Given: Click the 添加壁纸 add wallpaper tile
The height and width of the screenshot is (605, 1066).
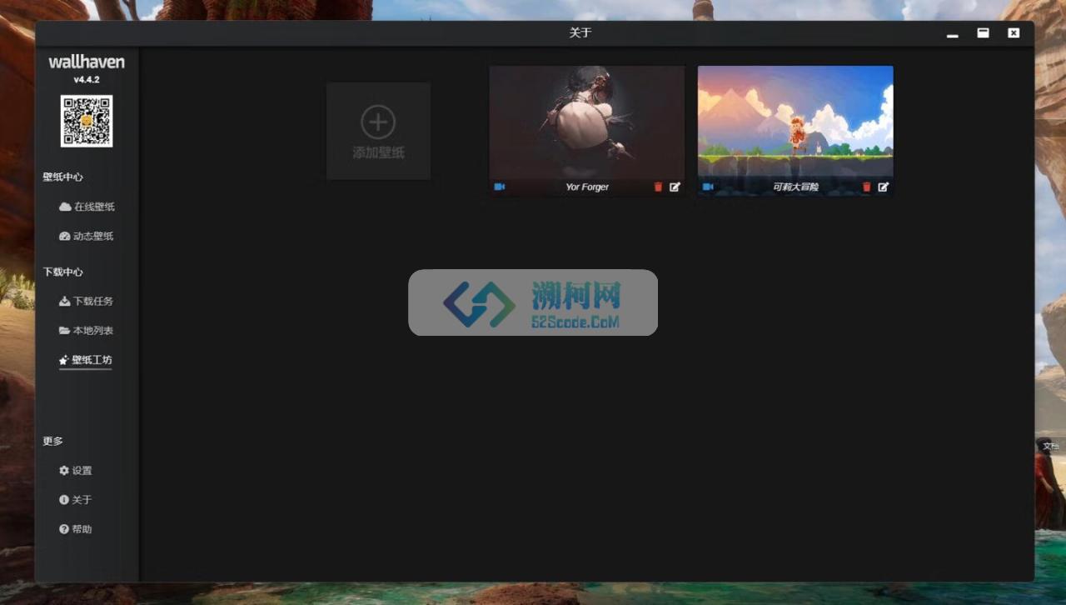Looking at the screenshot, I should [378, 131].
